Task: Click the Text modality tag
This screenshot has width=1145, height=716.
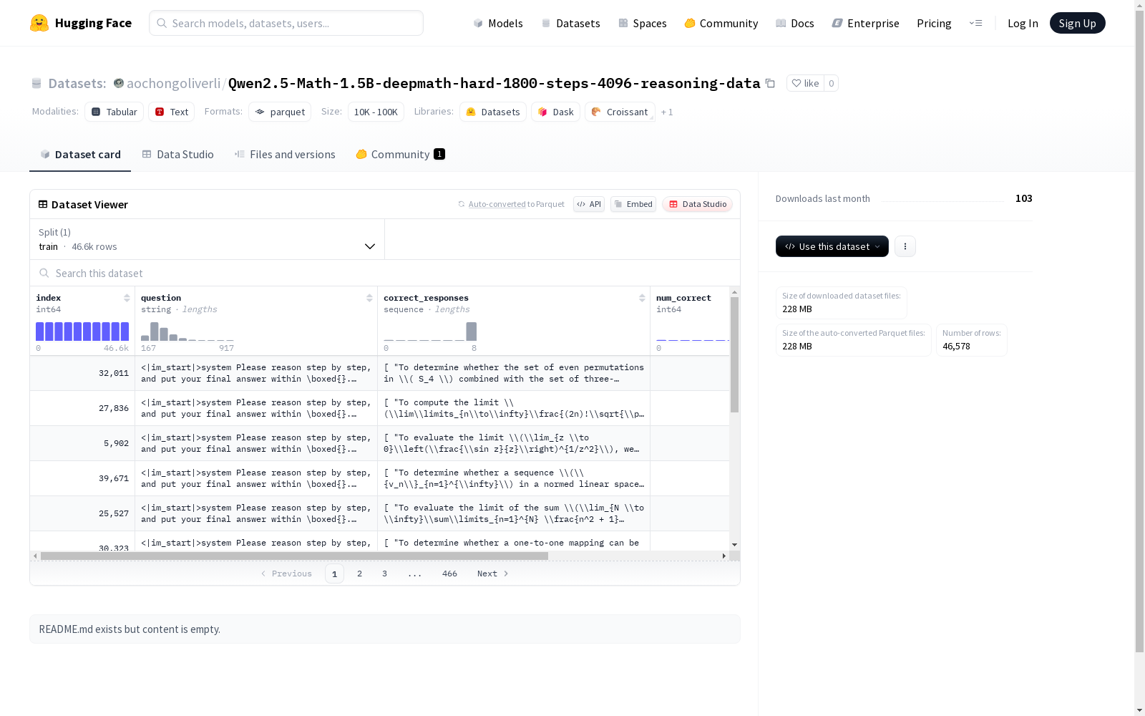Action: [172, 112]
